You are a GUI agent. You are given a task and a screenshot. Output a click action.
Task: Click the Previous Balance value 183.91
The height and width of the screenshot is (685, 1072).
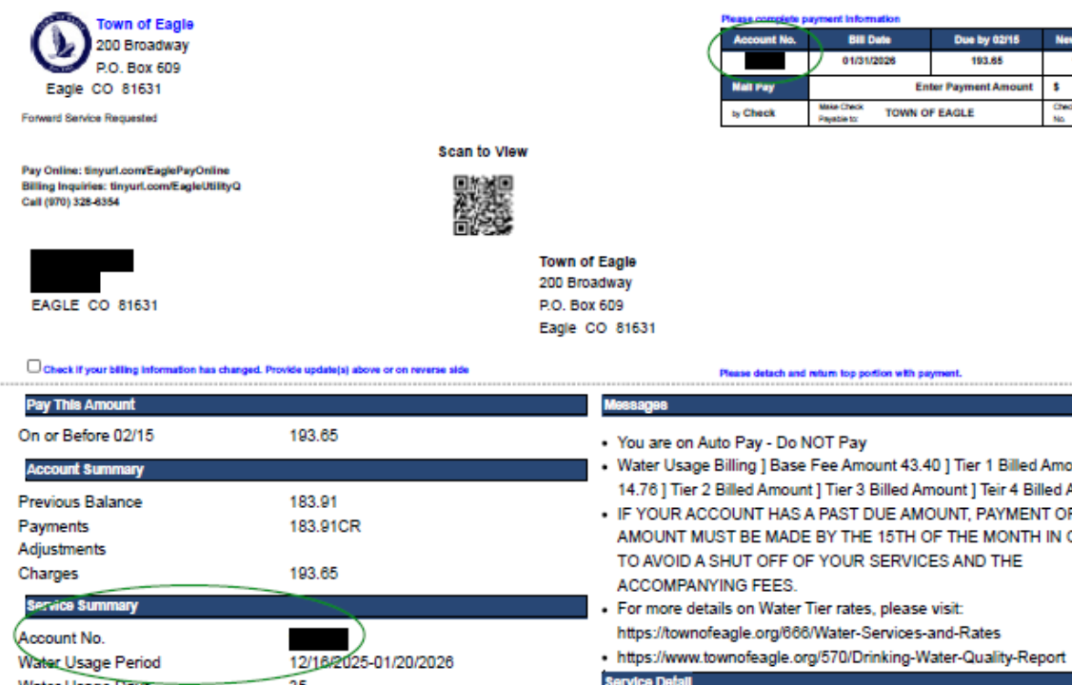pyautogui.click(x=314, y=502)
